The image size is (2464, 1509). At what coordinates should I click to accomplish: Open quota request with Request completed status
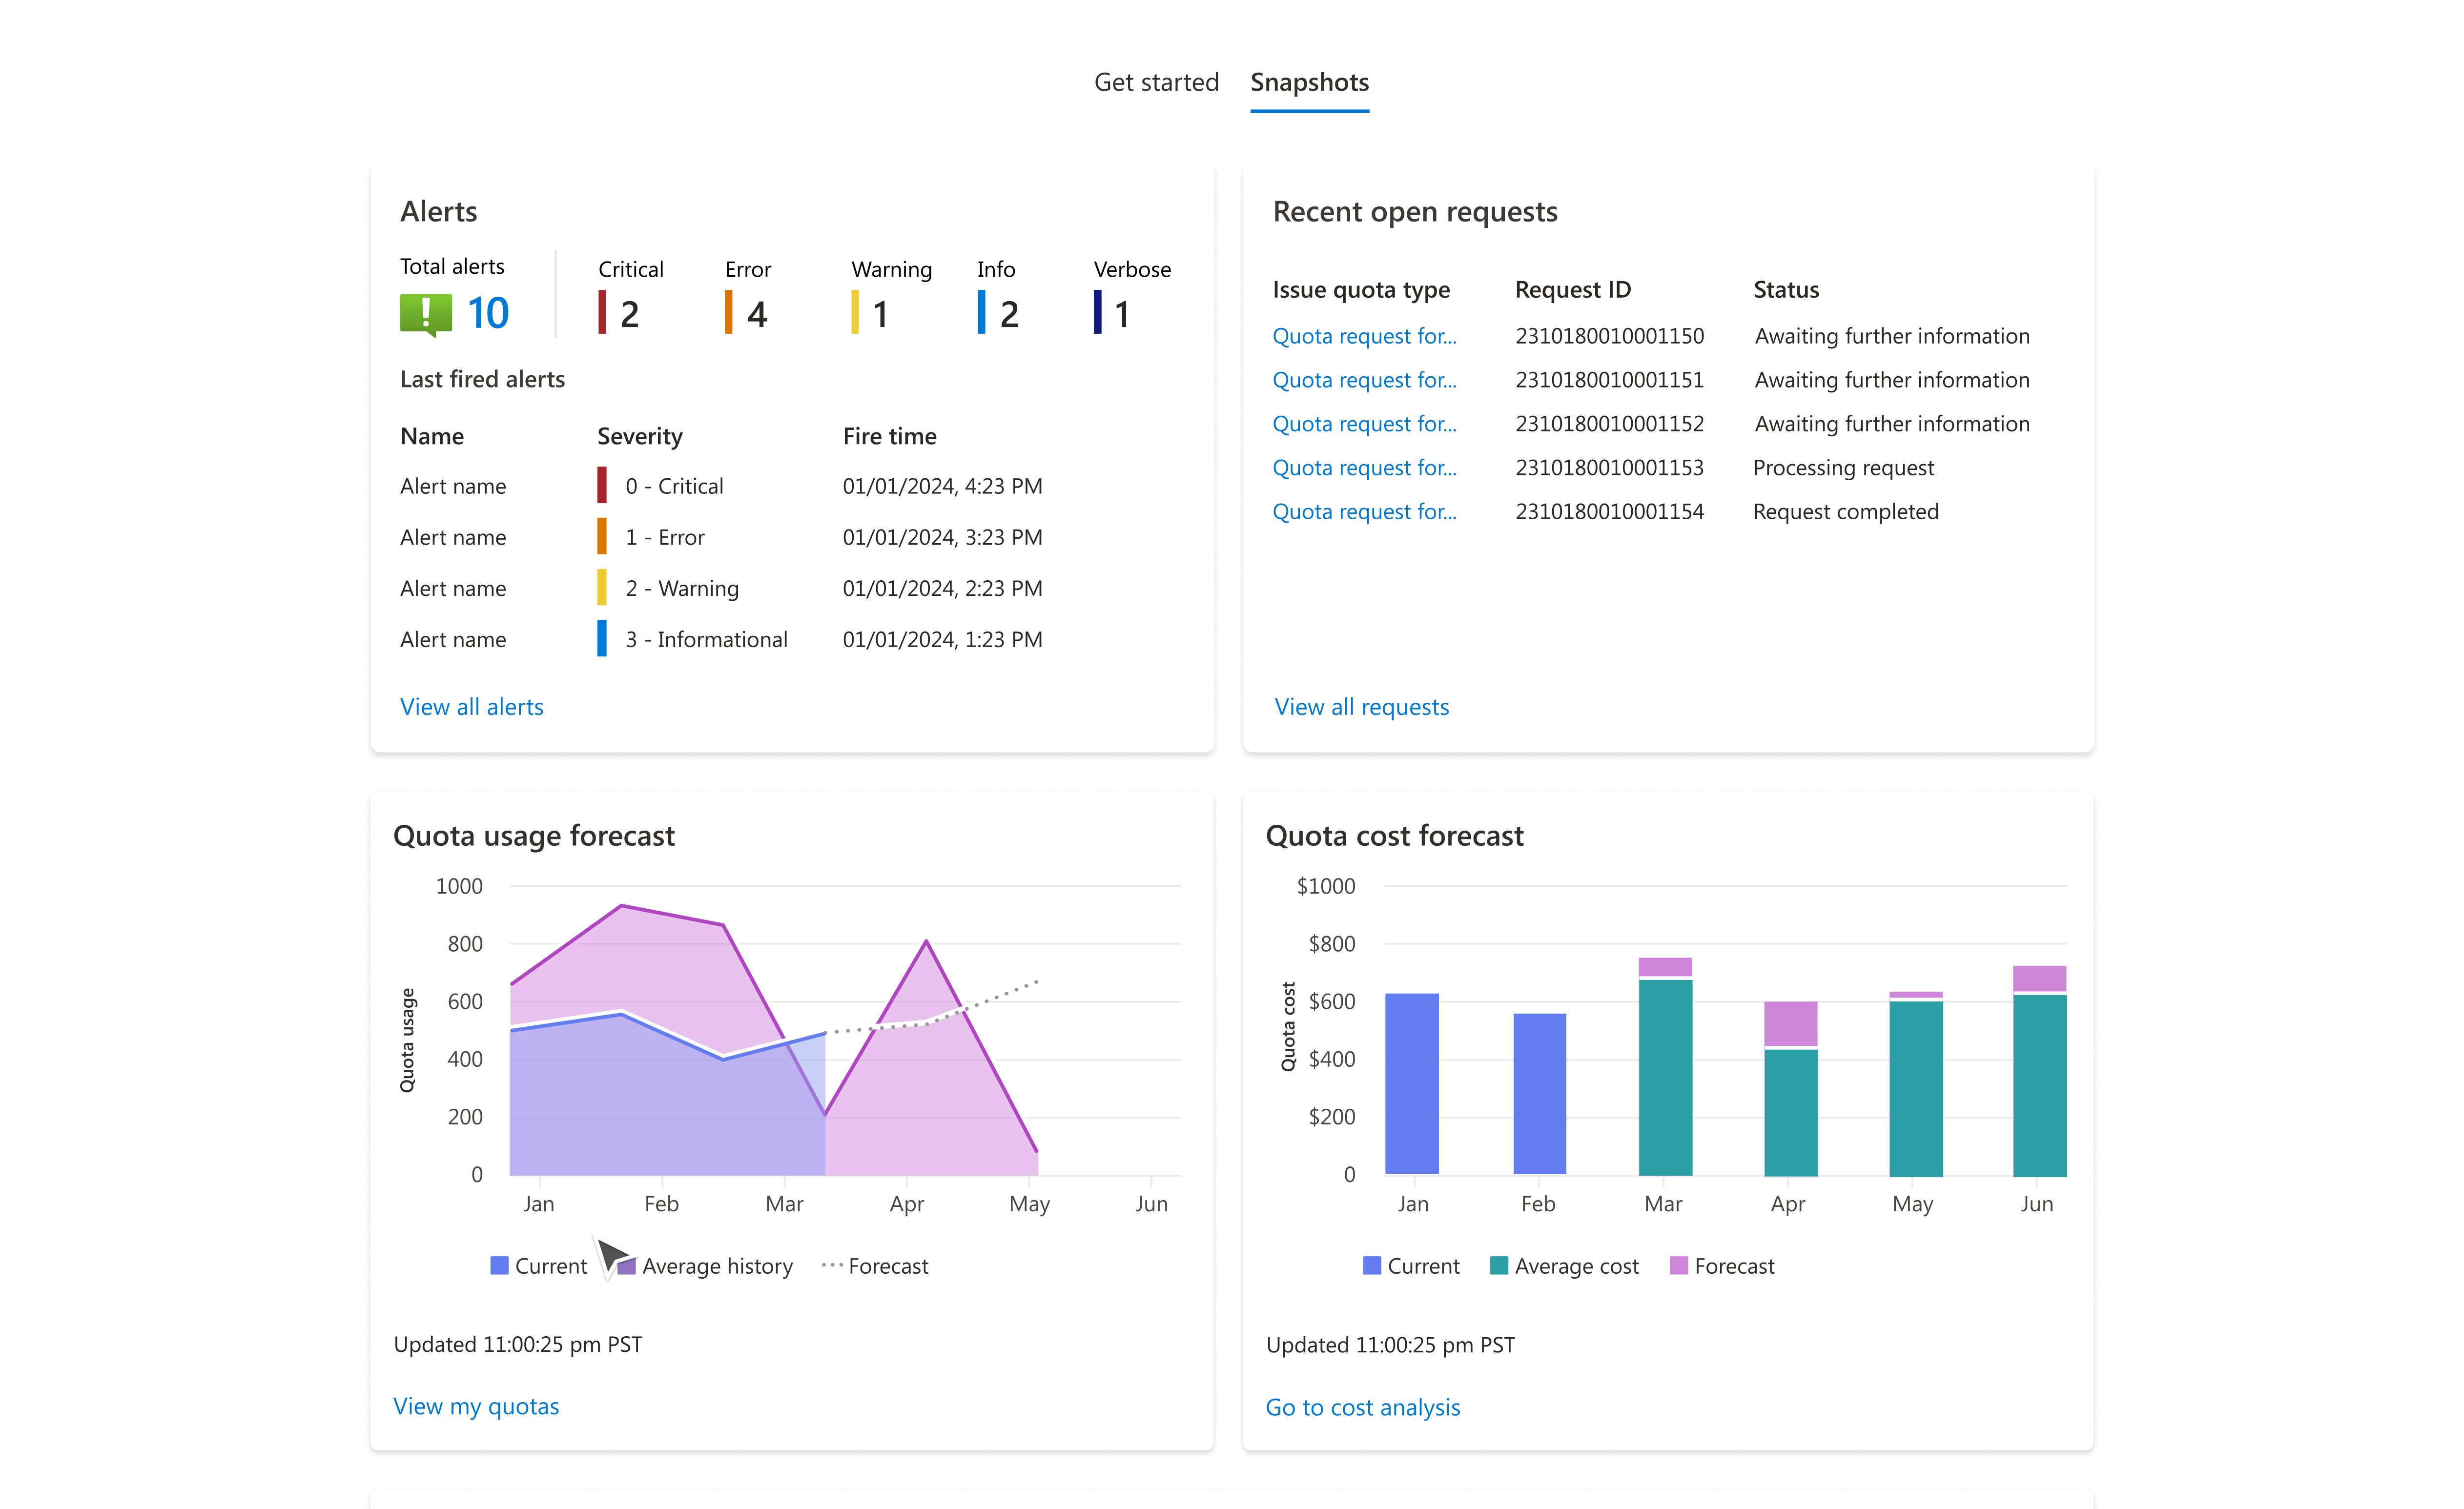click(x=1364, y=512)
